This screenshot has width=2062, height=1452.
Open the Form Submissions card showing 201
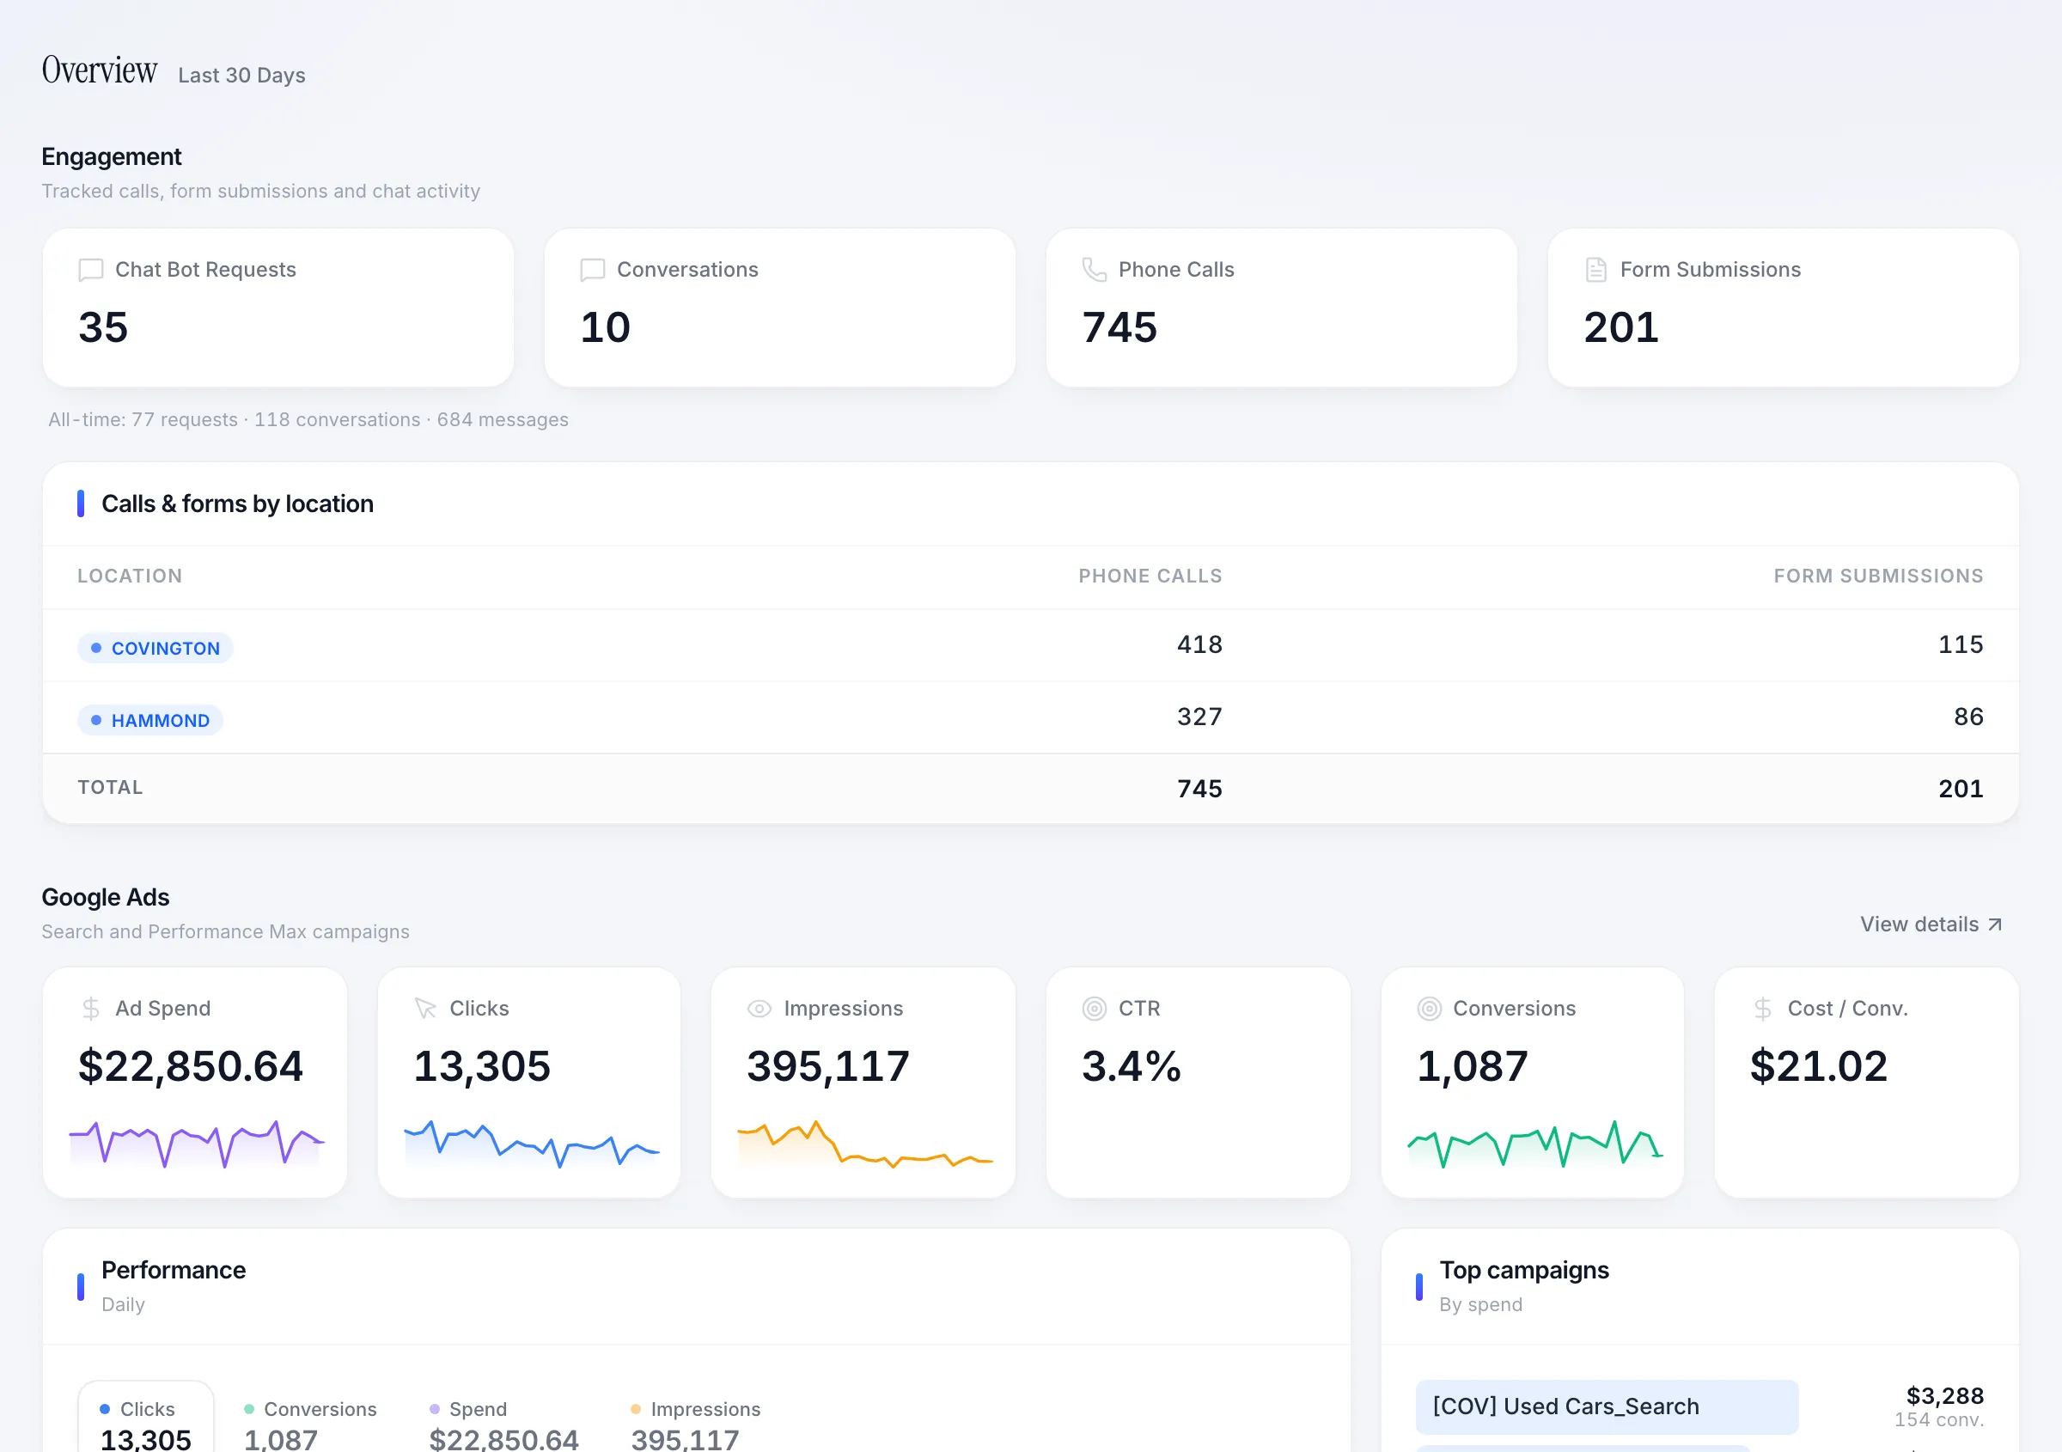[1783, 307]
